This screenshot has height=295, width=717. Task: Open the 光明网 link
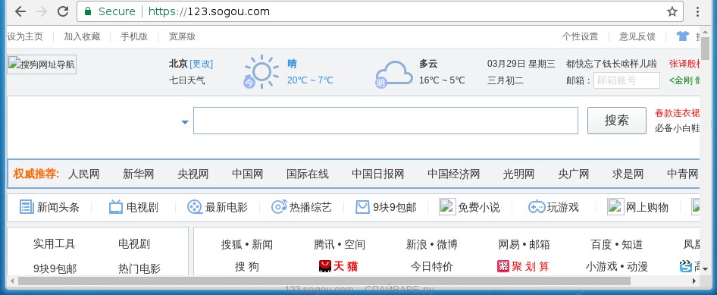[518, 174]
